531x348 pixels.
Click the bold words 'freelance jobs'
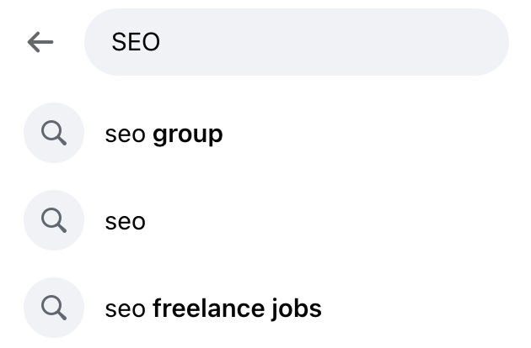[237, 308]
